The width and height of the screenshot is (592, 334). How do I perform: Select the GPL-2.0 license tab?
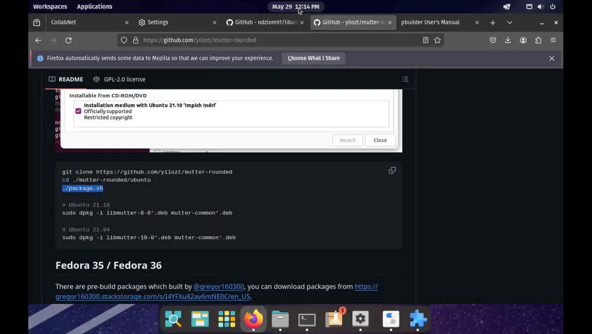coord(119,79)
